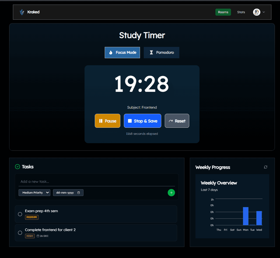
Task: Expand the profile menu chevron
Action: [x=264, y=12]
